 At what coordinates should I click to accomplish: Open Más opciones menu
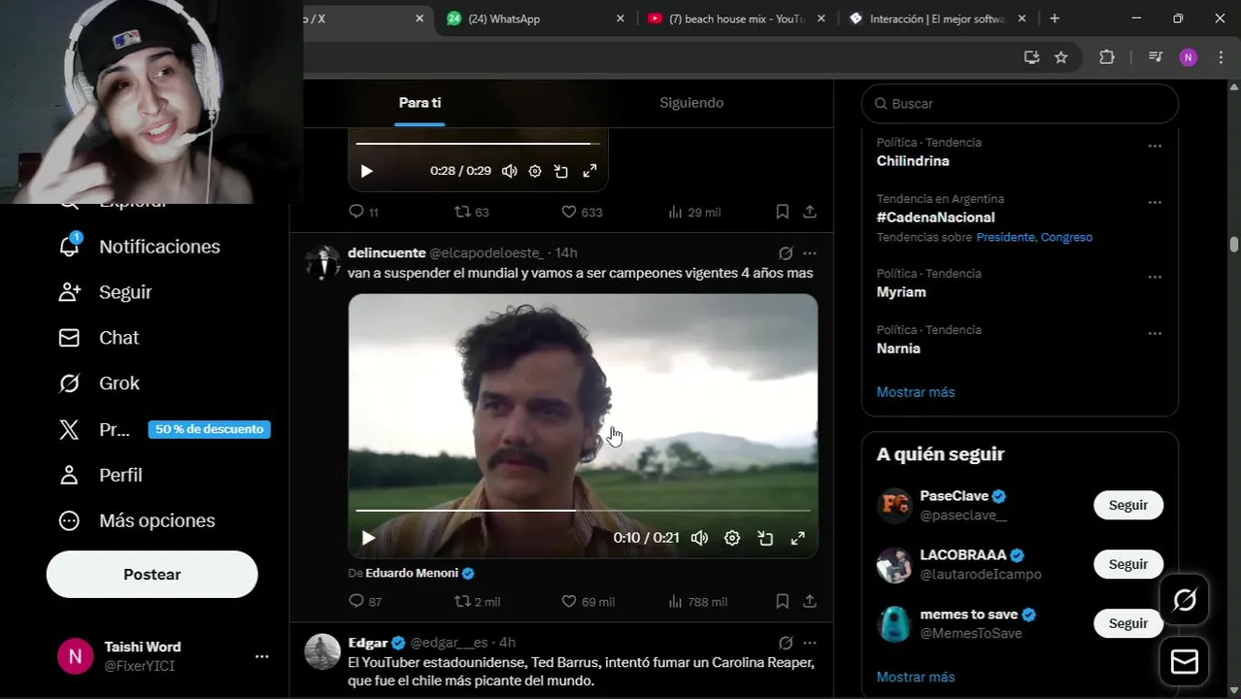138,520
